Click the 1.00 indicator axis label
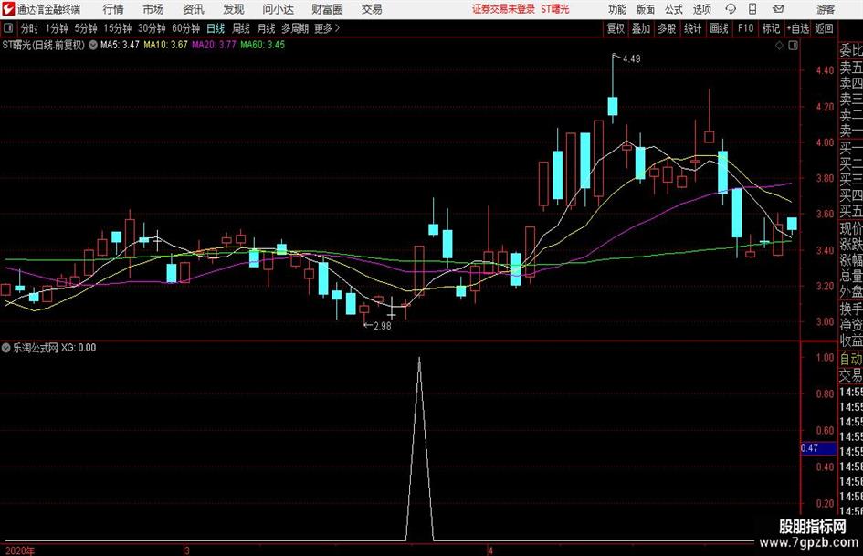Screen dimensions: 863x556 pyautogui.click(x=825, y=357)
